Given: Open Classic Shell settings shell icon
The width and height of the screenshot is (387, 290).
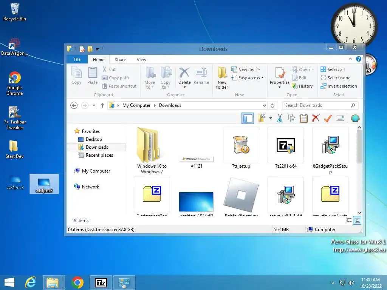Looking at the screenshot, I should [x=355, y=118].
